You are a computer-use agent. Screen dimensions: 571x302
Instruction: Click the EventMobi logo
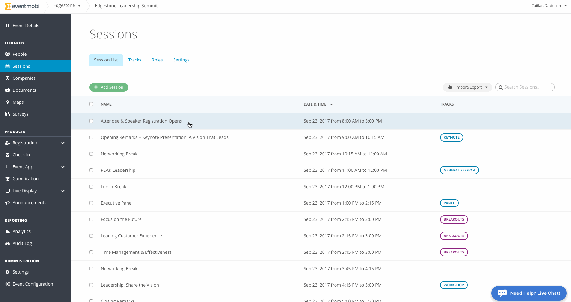point(22,6)
